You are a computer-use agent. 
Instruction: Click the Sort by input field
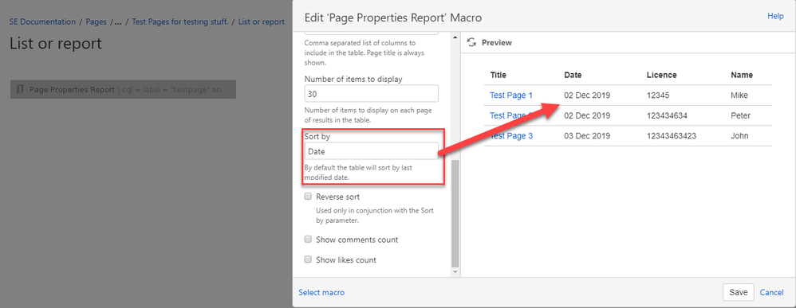371,151
